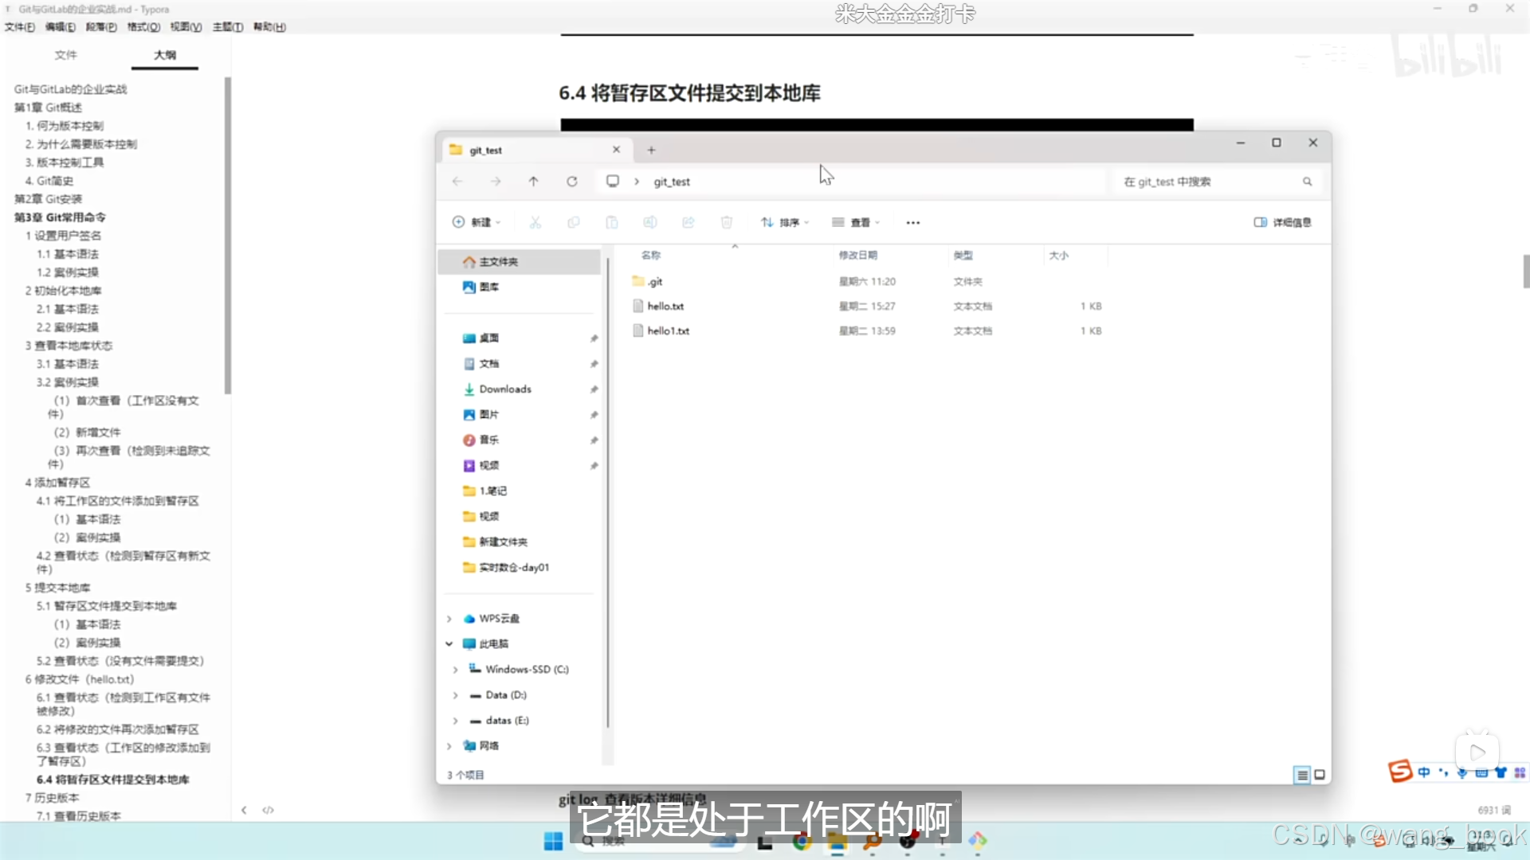Open Typora 编辑(E) menu

[x=61, y=27]
